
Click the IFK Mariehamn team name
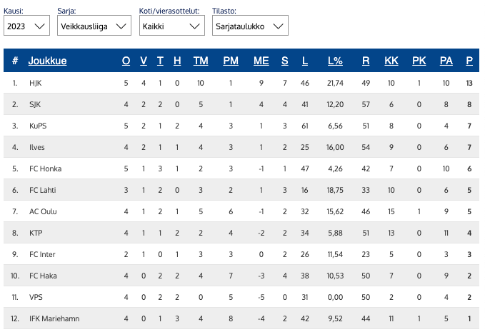[53, 318]
